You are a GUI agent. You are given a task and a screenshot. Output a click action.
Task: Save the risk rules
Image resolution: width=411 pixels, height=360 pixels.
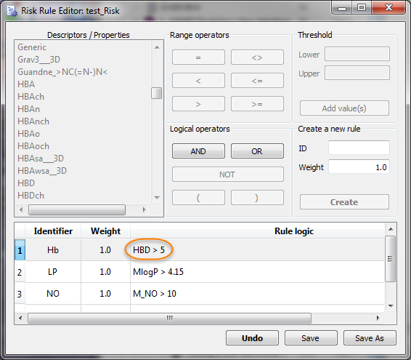[311, 338]
